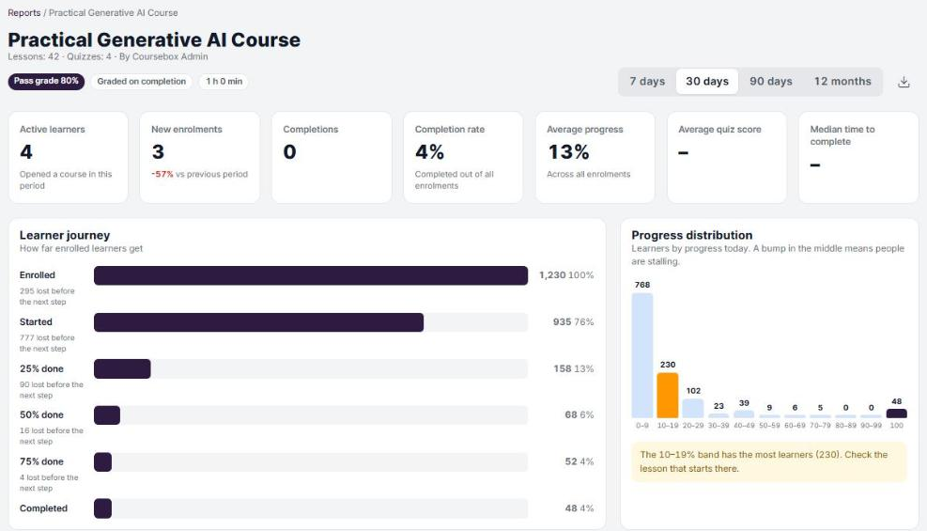Select the 30 days range

[707, 81]
